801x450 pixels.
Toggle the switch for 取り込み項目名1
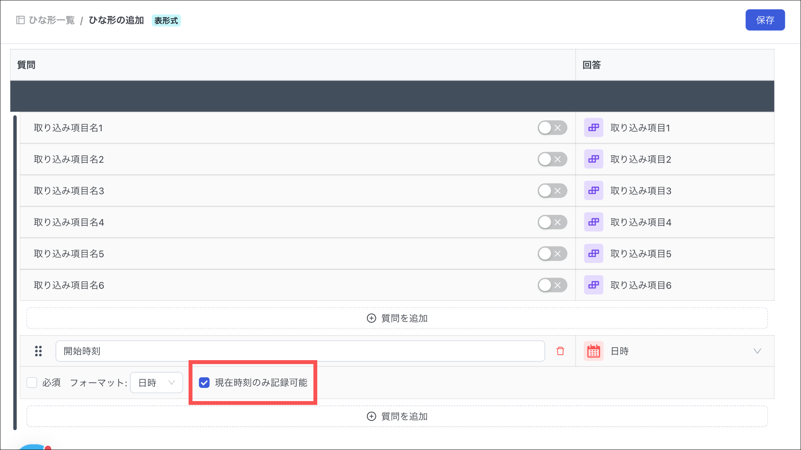pyautogui.click(x=552, y=128)
